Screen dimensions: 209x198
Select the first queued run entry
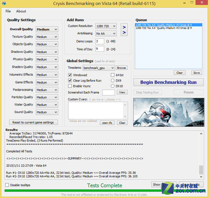pos(163,25)
